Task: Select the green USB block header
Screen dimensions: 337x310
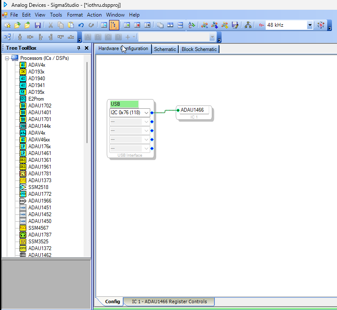Action: pos(124,104)
